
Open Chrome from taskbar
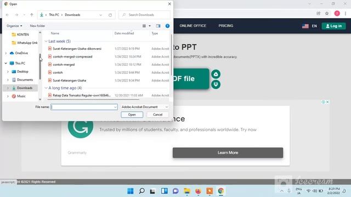220,191
